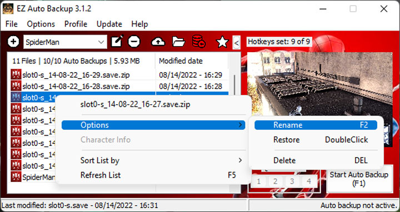Expand the Options context menu entry
Viewport: 400px width, 212px height.
click(x=153, y=125)
